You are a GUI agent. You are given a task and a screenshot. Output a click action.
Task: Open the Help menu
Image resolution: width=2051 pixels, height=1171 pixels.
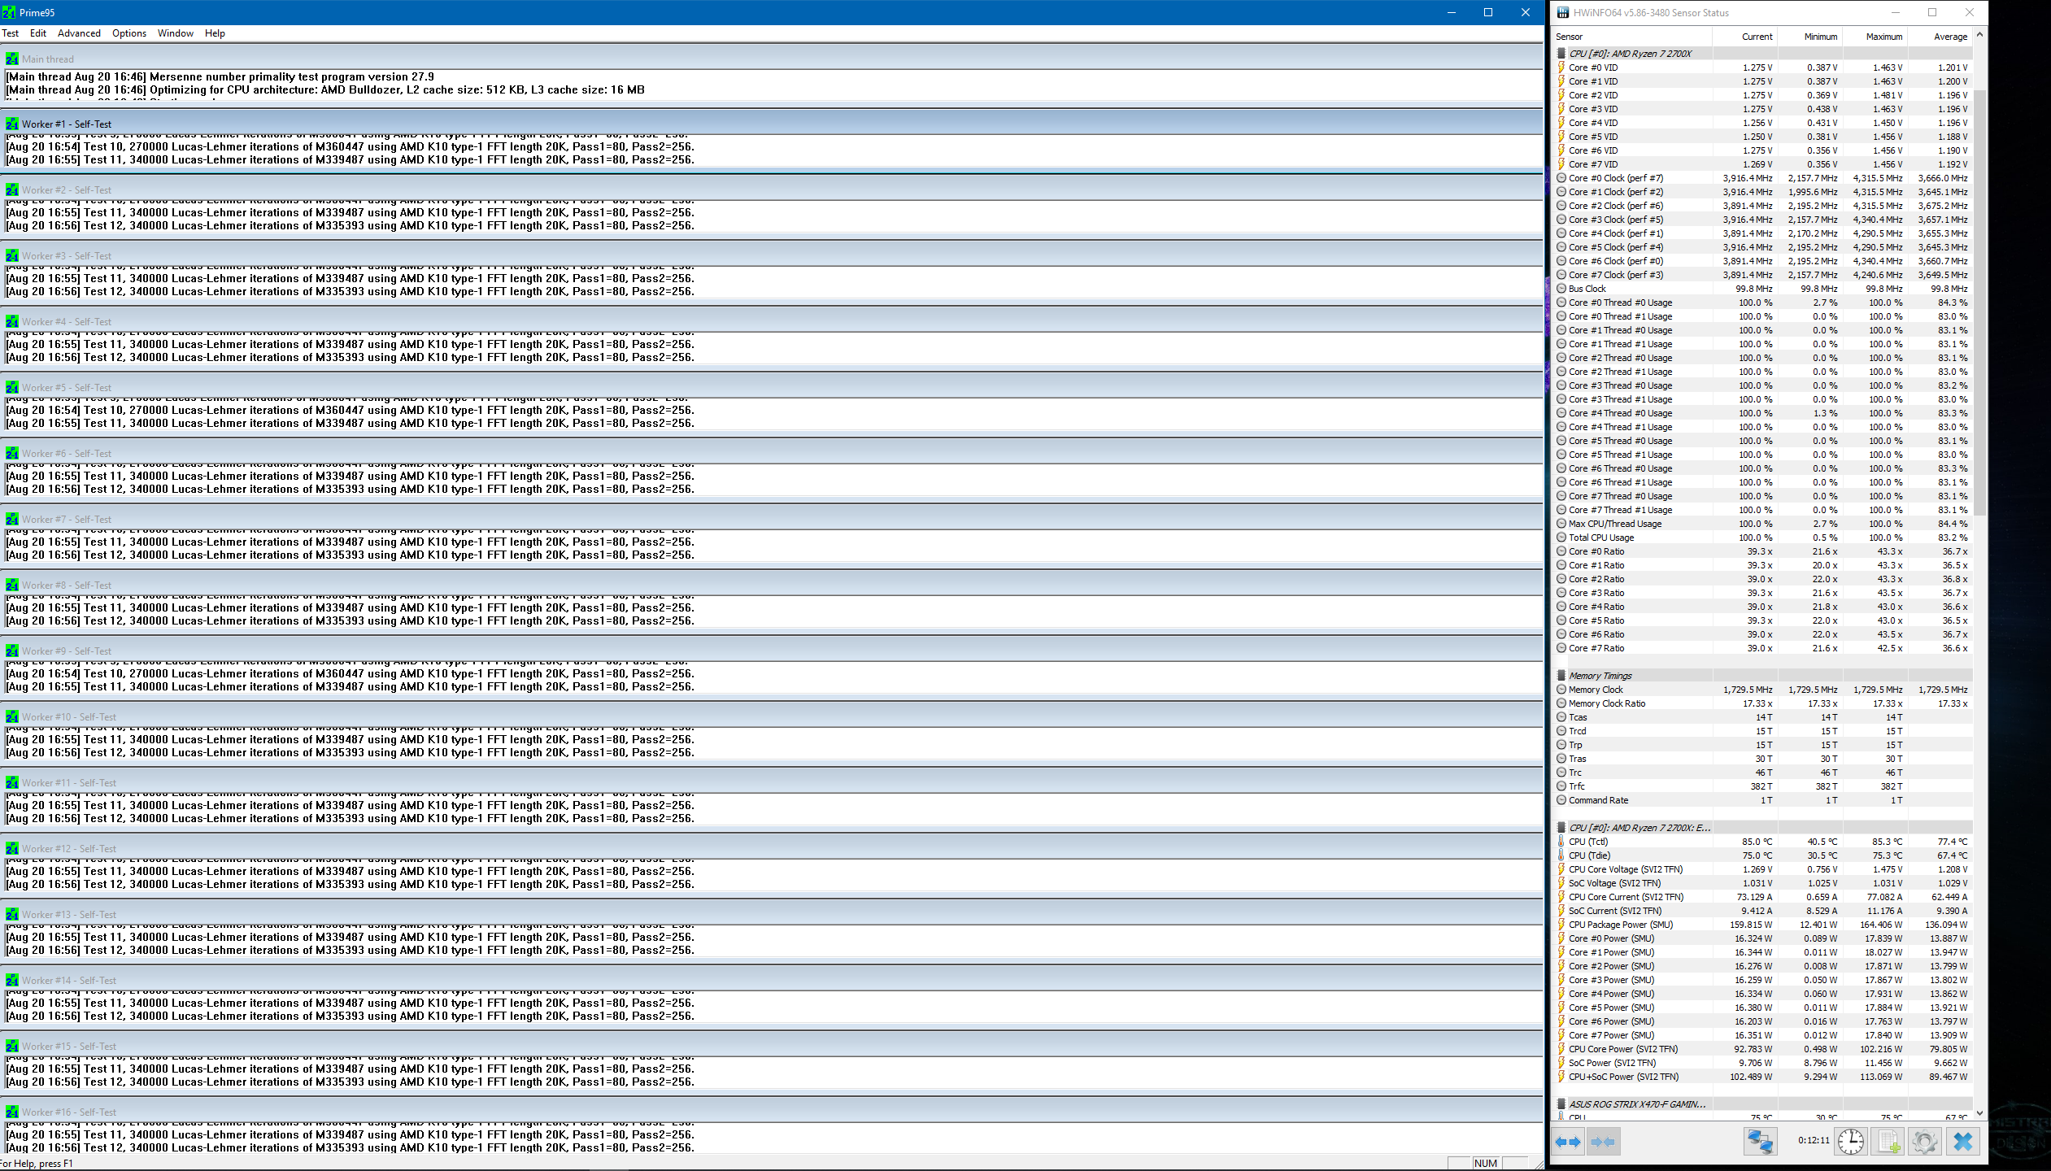tap(215, 33)
